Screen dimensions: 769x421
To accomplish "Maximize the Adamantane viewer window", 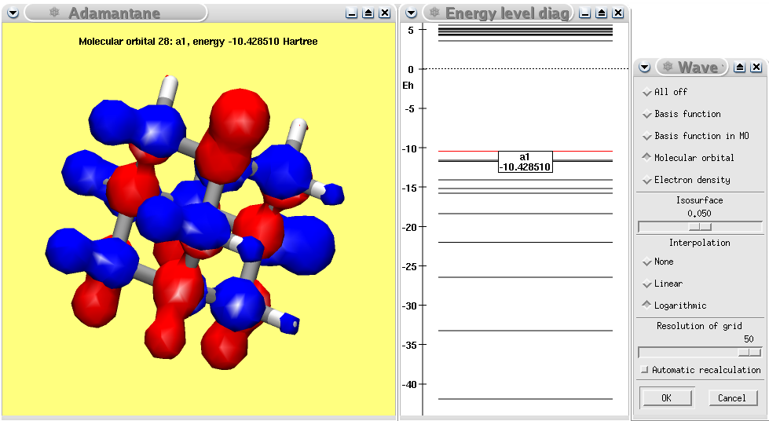I will (368, 13).
